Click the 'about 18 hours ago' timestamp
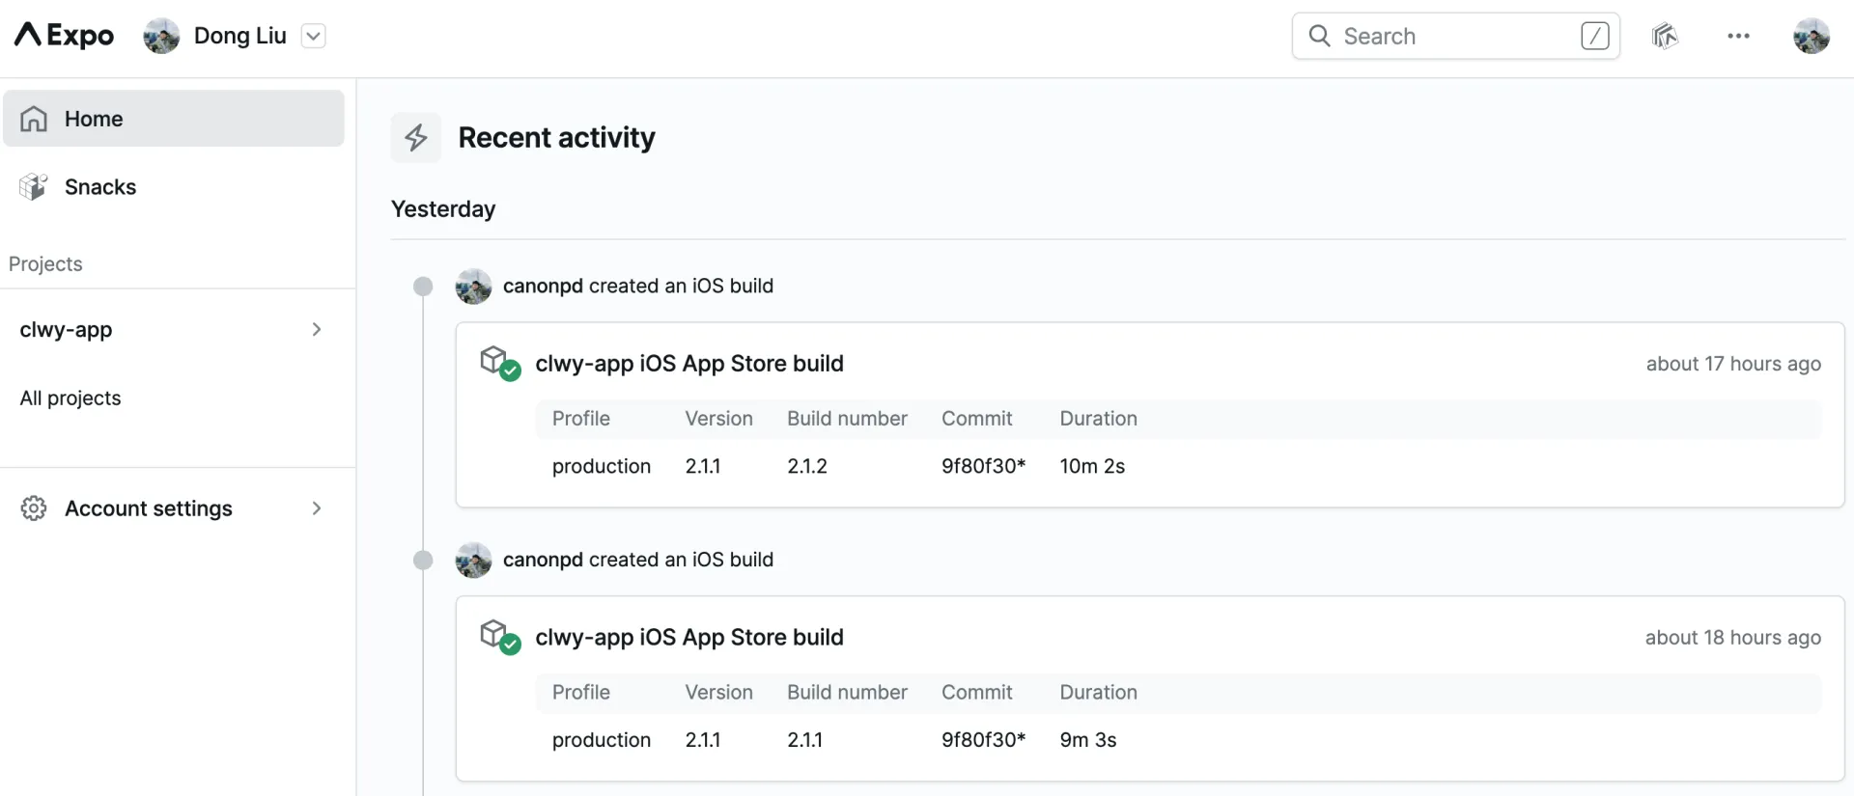 [x=1733, y=638]
